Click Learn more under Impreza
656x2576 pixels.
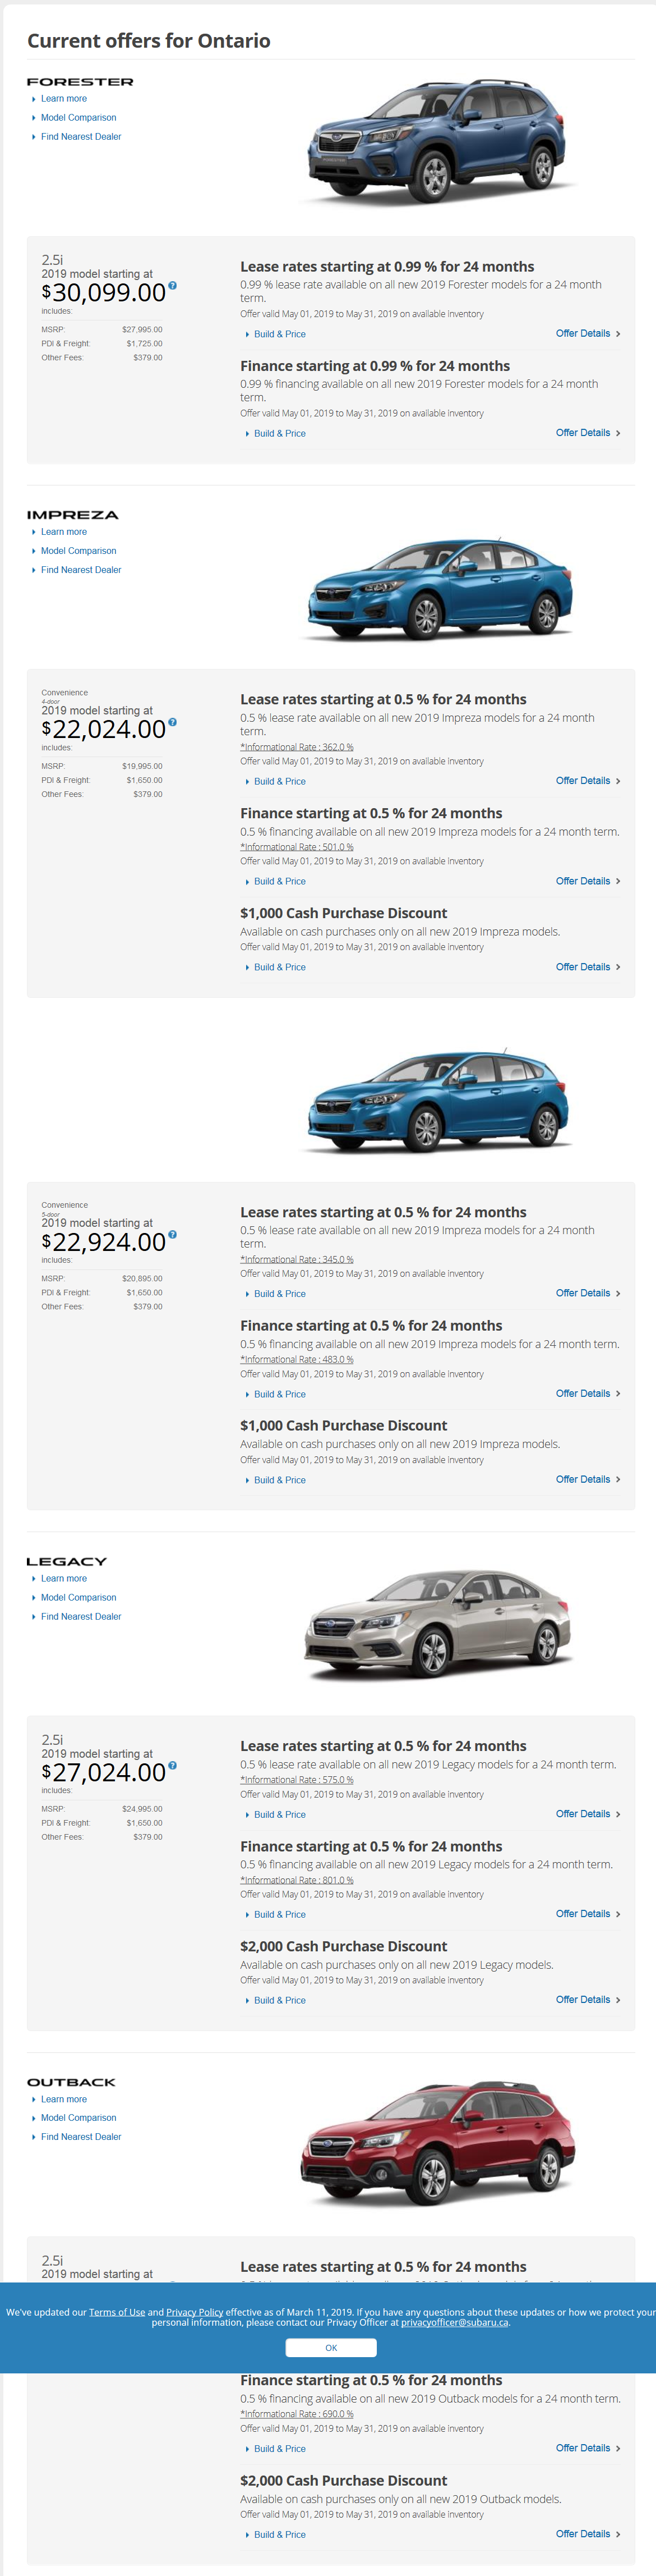(x=64, y=532)
